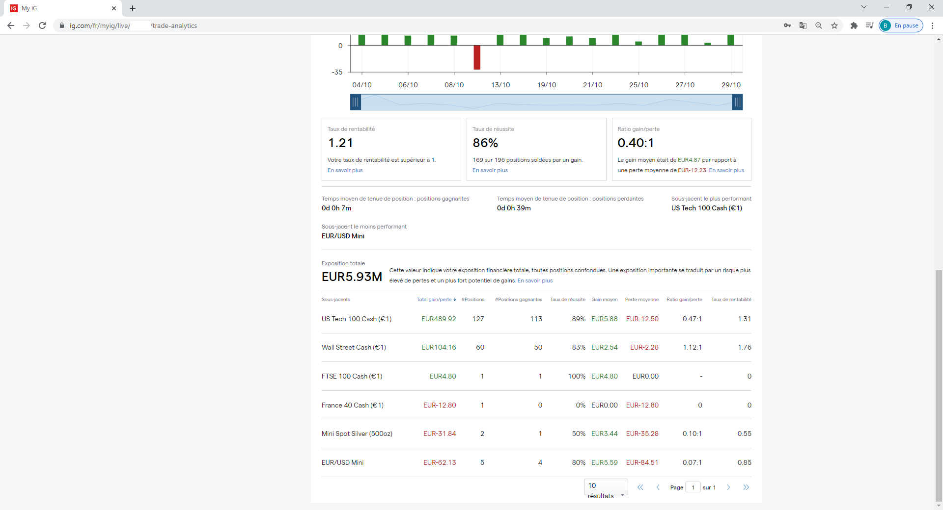Open the 10 résultats per page dropdown
This screenshot has height=510, width=943.
[x=606, y=489]
